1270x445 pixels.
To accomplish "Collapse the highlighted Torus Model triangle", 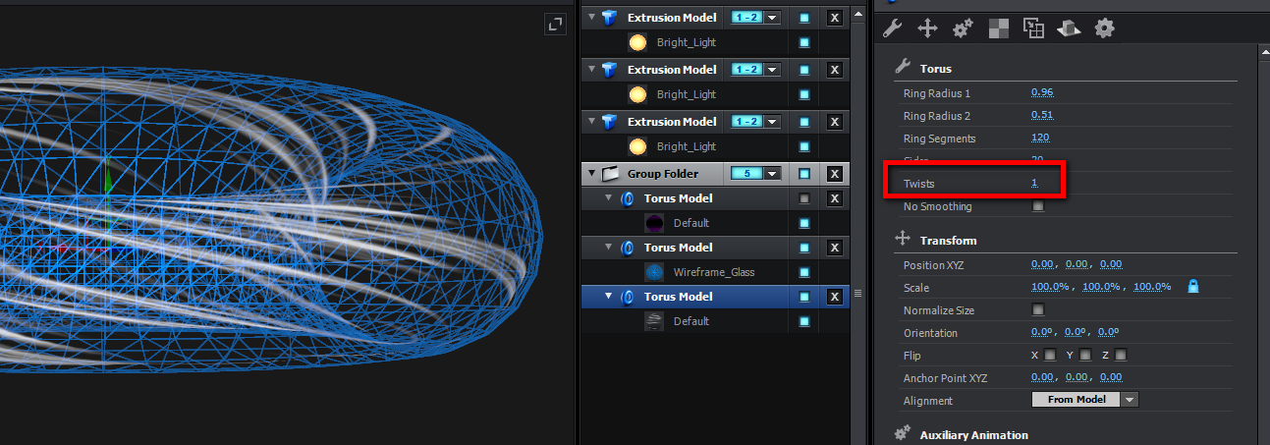I will pyautogui.click(x=609, y=297).
